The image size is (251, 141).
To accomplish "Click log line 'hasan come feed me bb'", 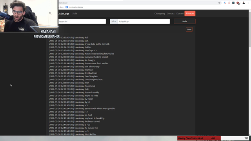I will (78, 63).
